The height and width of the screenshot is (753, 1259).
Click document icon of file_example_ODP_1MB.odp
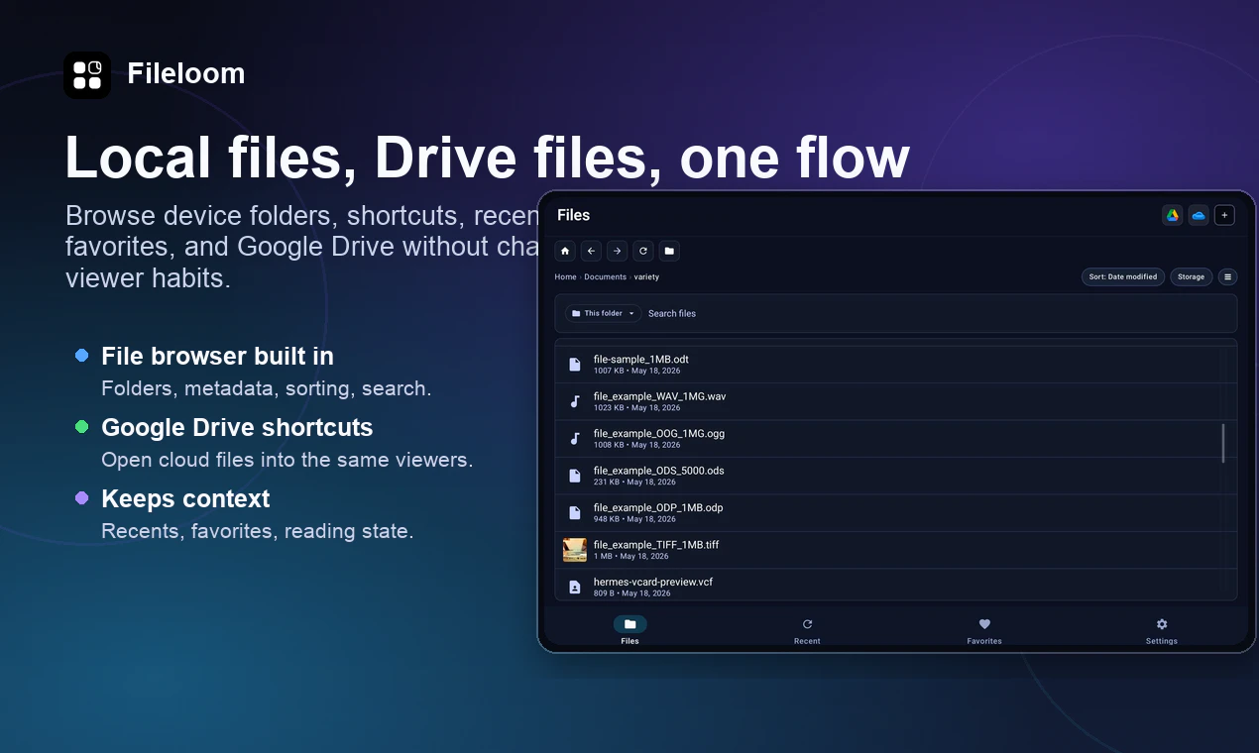click(x=575, y=512)
